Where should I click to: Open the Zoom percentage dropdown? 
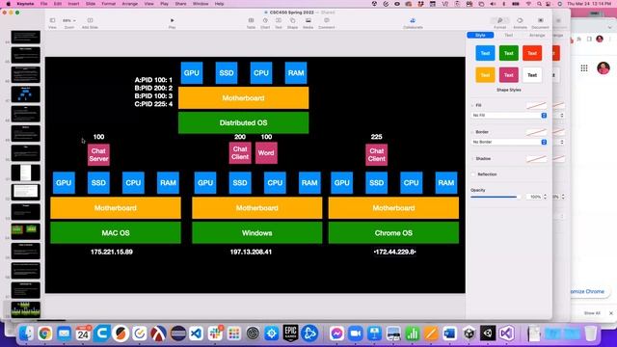[x=69, y=20]
